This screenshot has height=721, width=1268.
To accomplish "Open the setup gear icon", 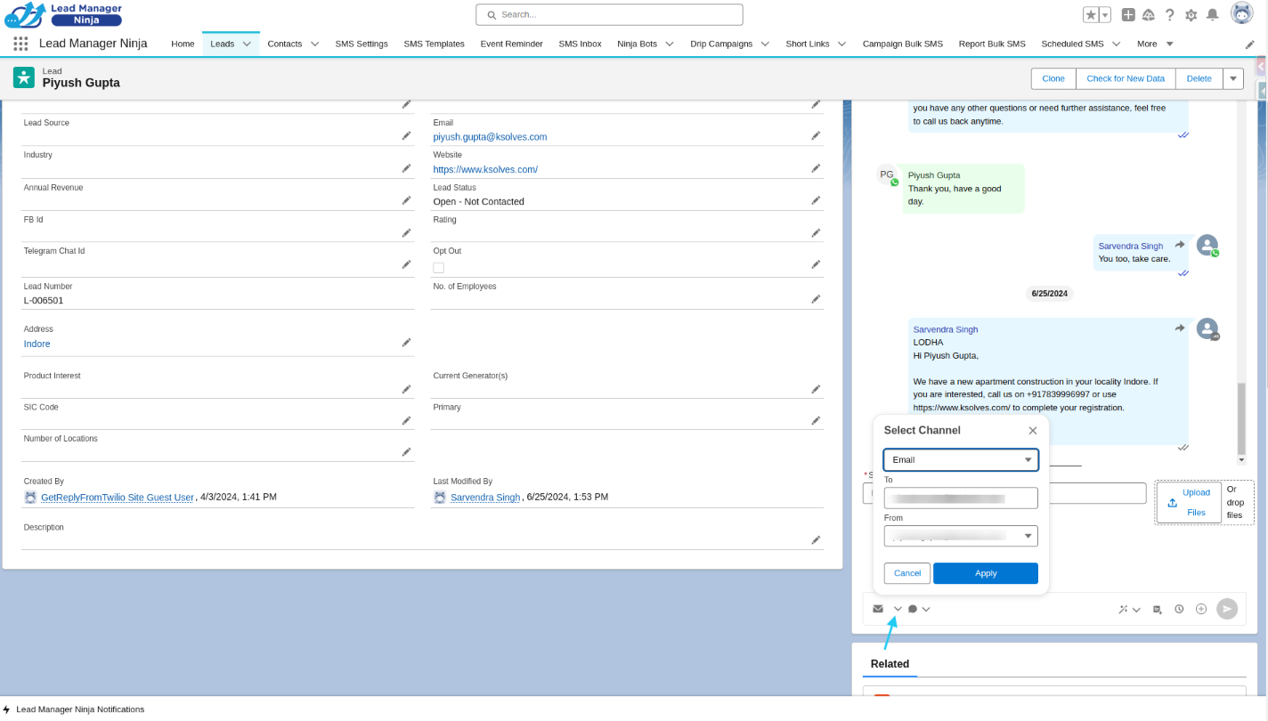I will (x=1191, y=15).
